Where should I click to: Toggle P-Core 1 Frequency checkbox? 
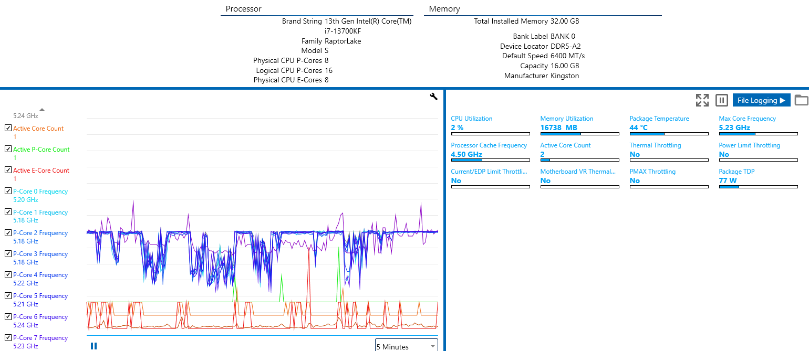[8, 212]
